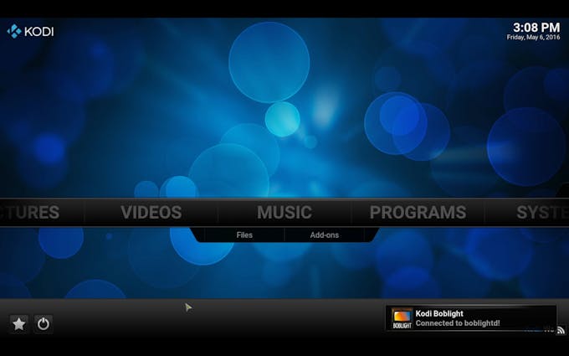Viewport: 569px width, 356px height.
Task: Select the partially visible PICTURES menu item
Action: (30, 212)
